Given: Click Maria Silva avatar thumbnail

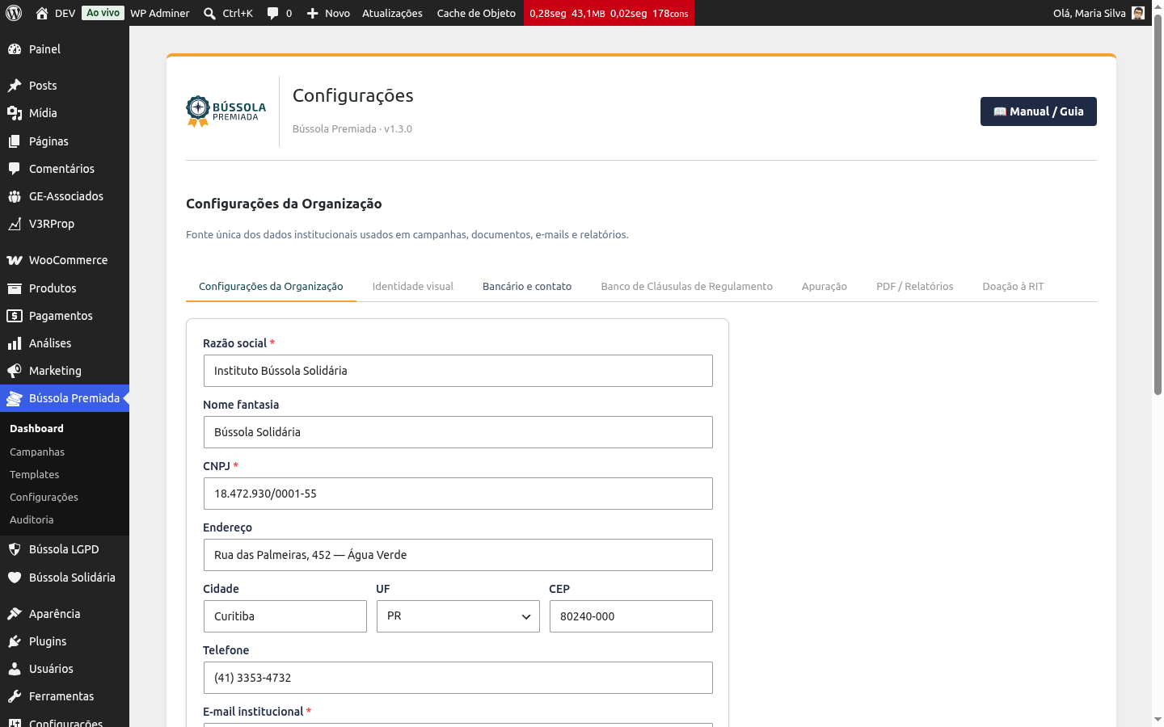Looking at the screenshot, I should click(1138, 13).
